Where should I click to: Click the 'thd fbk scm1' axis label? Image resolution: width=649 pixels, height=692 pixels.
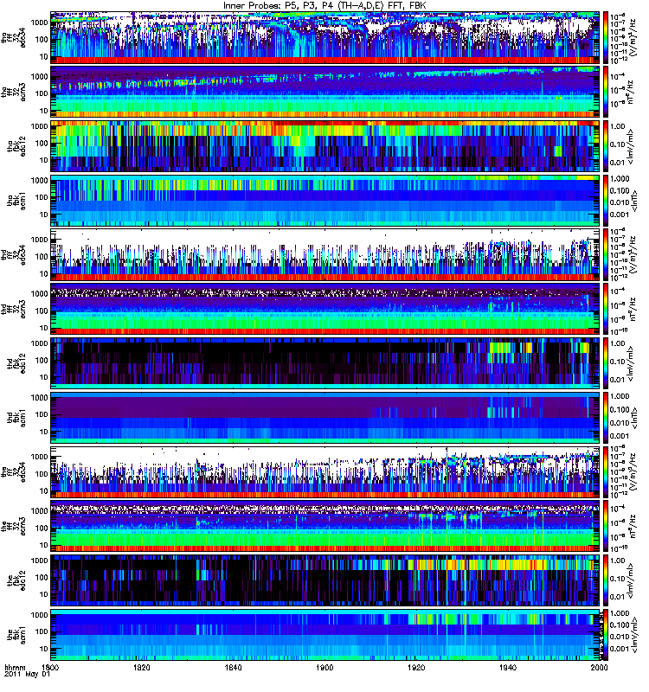pyautogui.click(x=16, y=417)
